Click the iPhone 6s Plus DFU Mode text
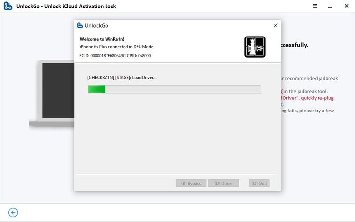This screenshot has width=355, height=222. (116, 47)
